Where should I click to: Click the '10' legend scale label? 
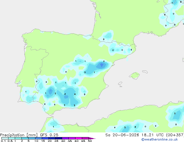point(36,141)
